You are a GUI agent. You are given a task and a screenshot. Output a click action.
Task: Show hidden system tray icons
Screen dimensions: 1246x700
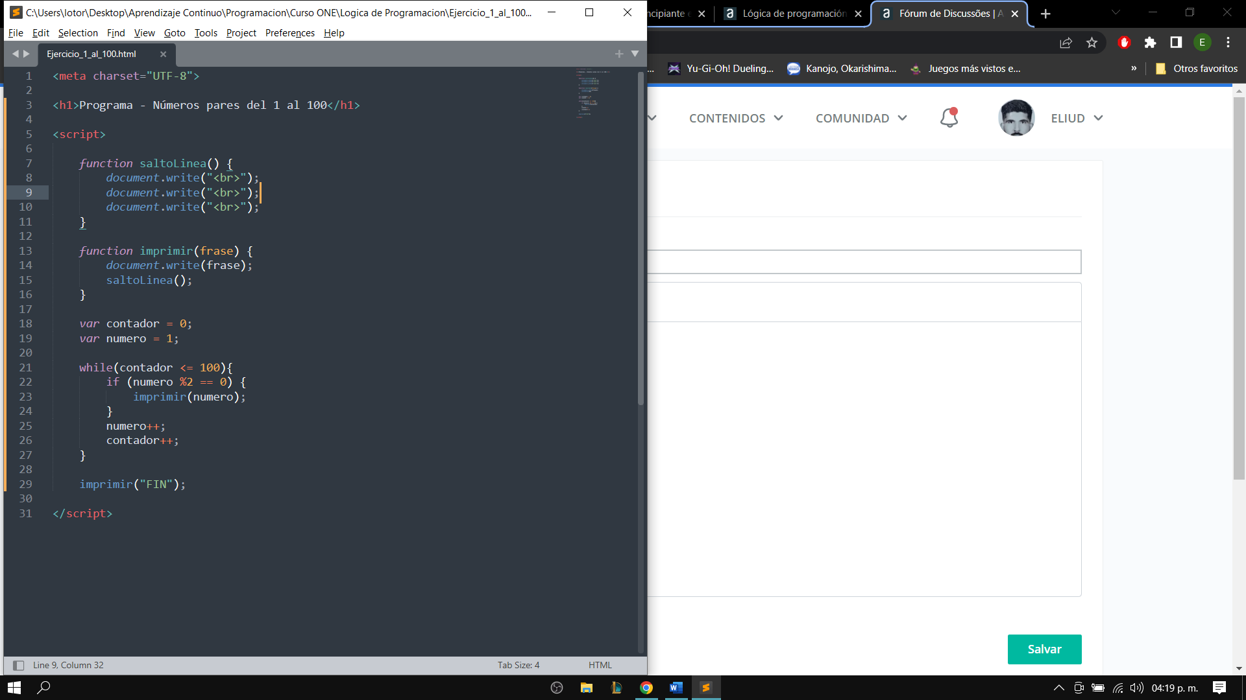[x=1059, y=688]
